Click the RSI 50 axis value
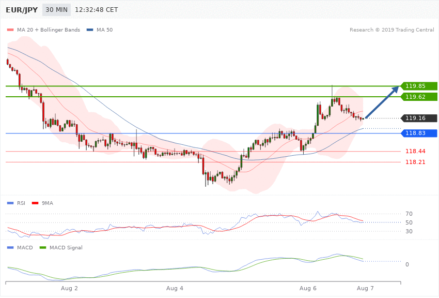Screen dimensions: 439x298 point(409,222)
